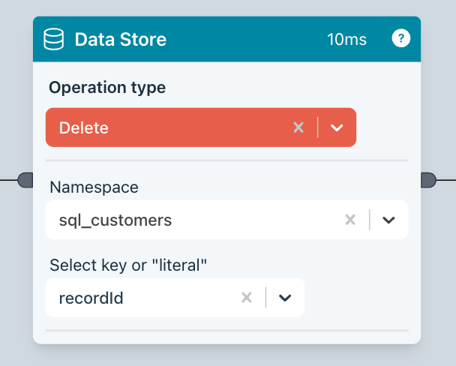Click the Operation type label

pyautogui.click(x=107, y=87)
